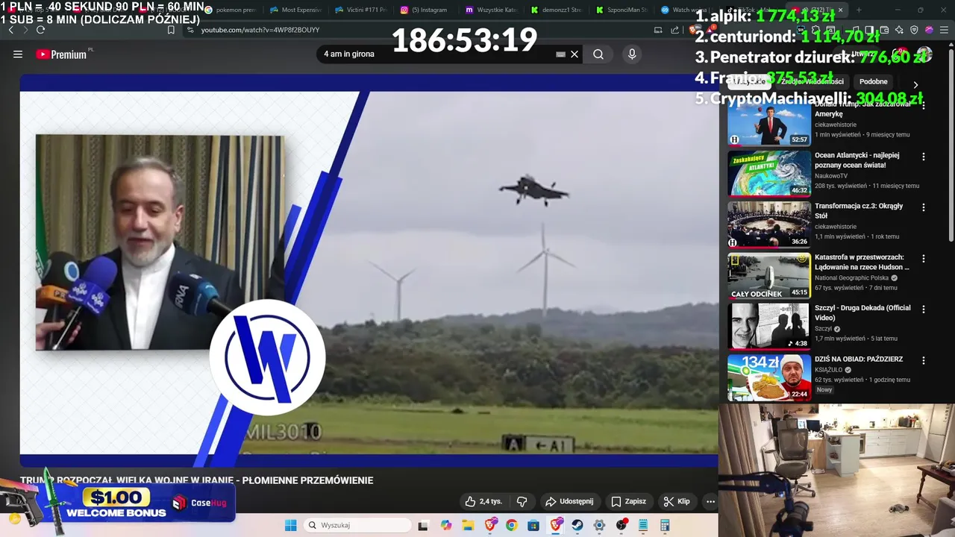The height and width of the screenshot is (537, 955).
Task: Click the browser address bar URL
Action: coord(260,30)
